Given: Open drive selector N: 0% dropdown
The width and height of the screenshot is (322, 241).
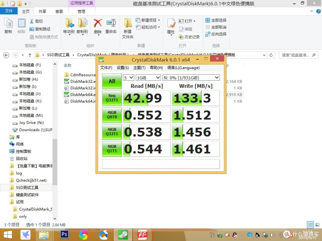Looking at the screenshot, I should coord(191,78).
